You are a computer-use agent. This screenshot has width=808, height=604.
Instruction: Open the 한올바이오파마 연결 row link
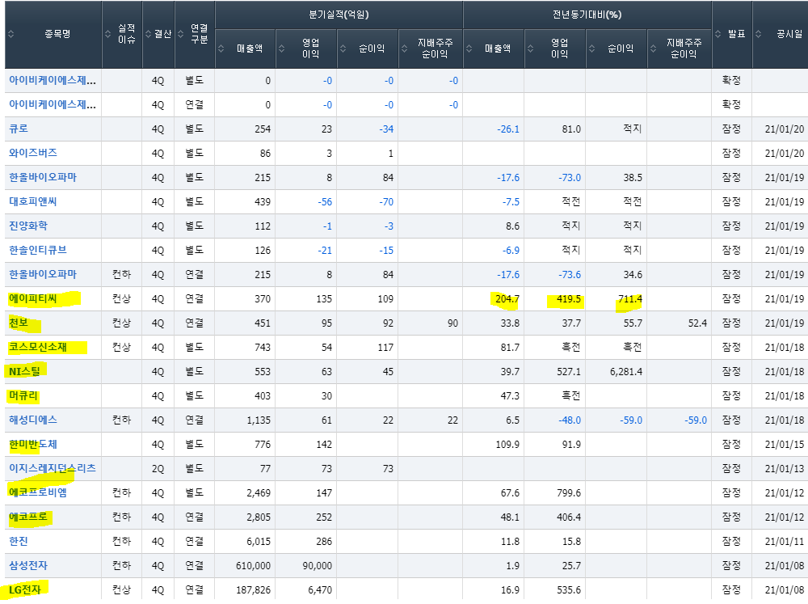(x=43, y=274)
